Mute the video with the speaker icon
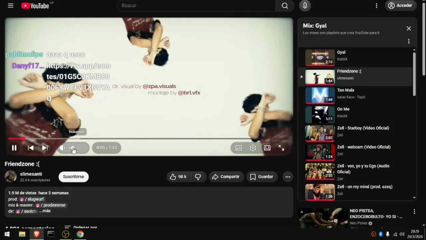Viewport: 426px width, 240px height. pos(62,148)
